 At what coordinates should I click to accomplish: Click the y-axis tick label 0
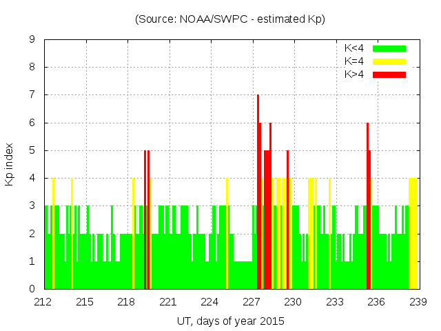pos(32,289)
